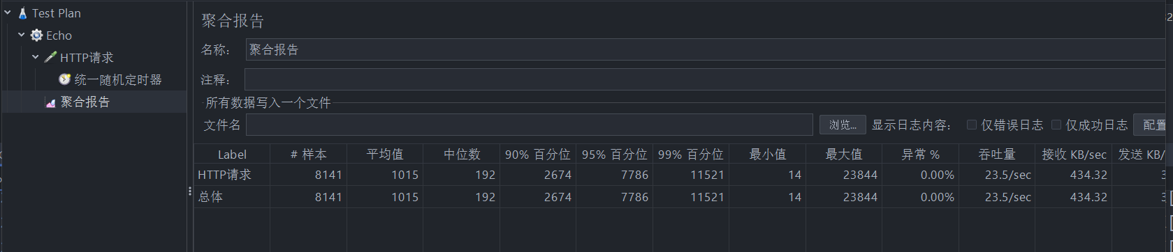Select 聚合报告 listener in the tree

[x=85, y=102]
